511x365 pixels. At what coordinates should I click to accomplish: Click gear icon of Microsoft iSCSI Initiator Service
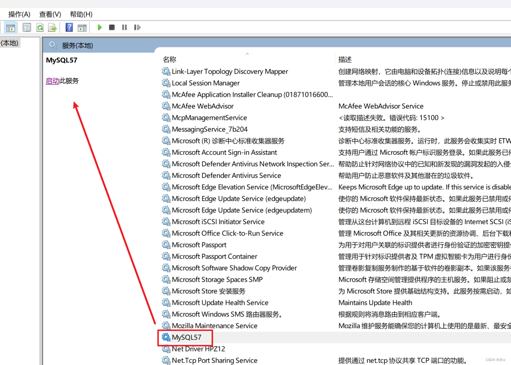(x=166, y=222)
